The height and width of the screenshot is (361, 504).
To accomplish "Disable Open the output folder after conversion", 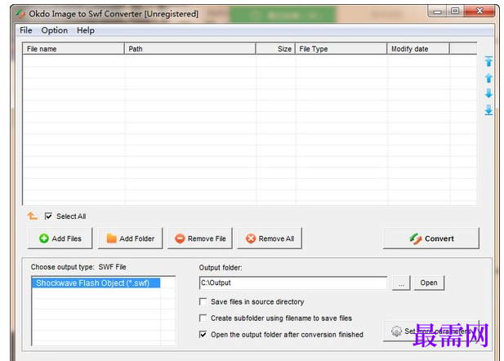I will coord(203,334).
